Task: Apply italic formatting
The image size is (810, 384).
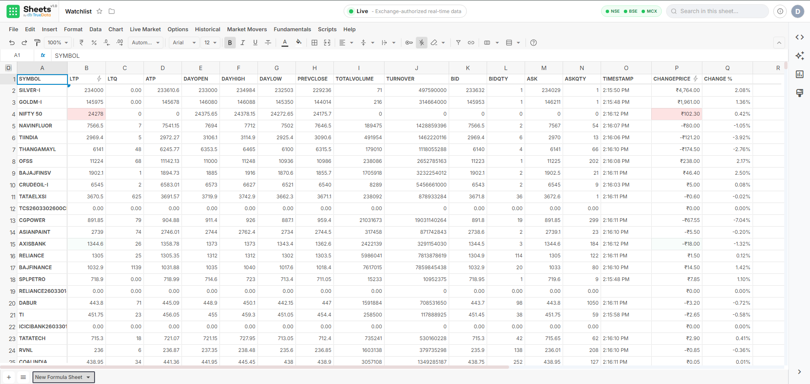Action: coord(243,43)
